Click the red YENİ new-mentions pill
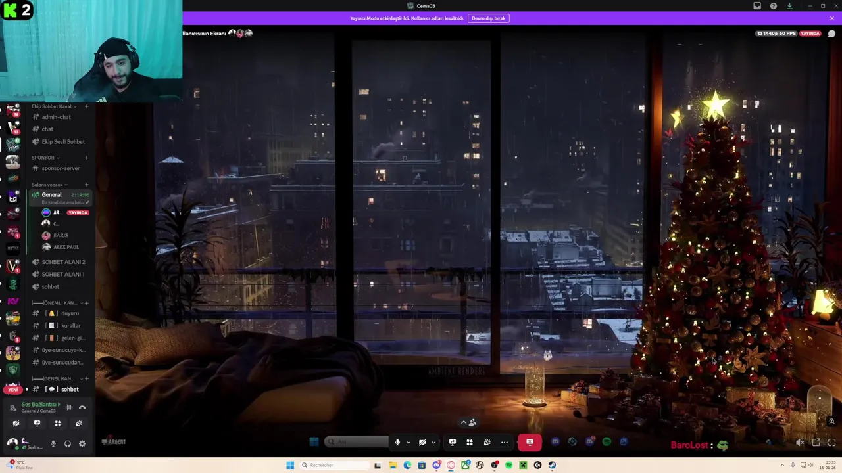The image size is (842, 473). pyautogui.click(x=13, y=390)
